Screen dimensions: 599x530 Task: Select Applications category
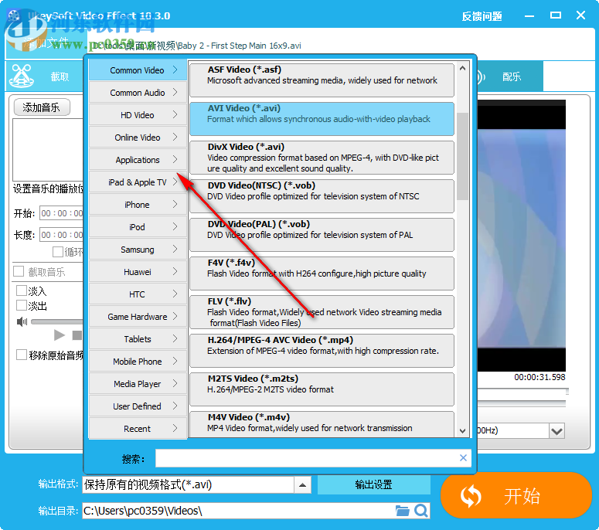138,160
